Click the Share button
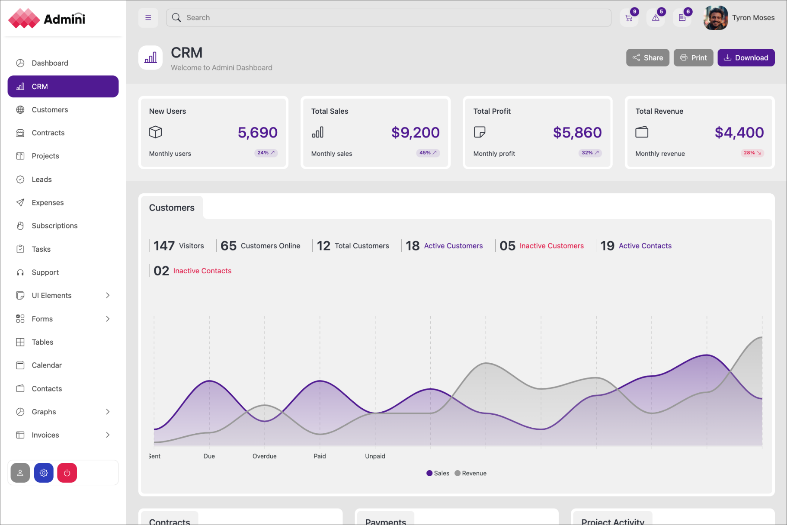Image resolution: width=787 pixels, height=525 pixels. [647, 58]
